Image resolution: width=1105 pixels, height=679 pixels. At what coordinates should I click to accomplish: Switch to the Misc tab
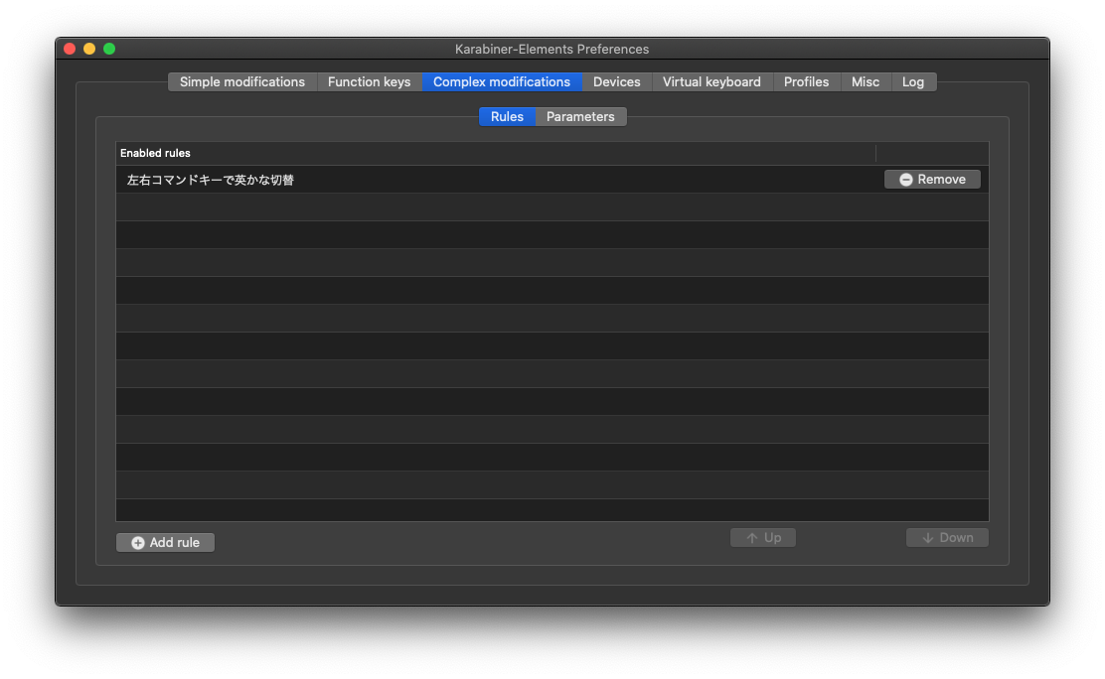tap(866, 81)
